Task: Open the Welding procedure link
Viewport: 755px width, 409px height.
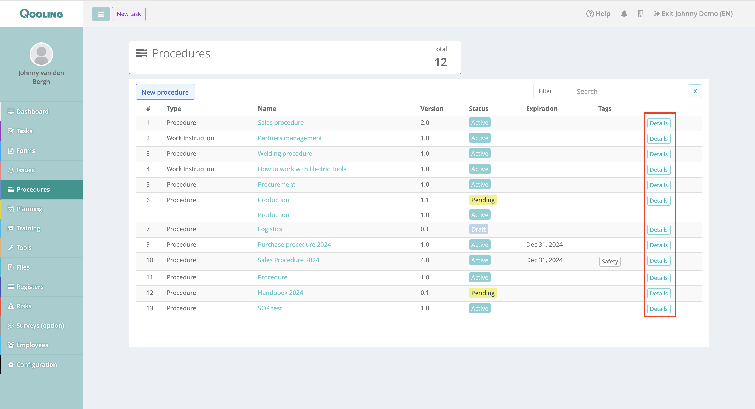Action: (x=285, y=154)
